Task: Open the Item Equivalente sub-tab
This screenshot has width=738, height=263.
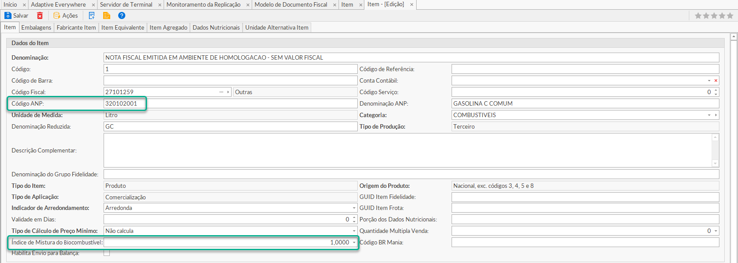Action: (x=123, y=27)
